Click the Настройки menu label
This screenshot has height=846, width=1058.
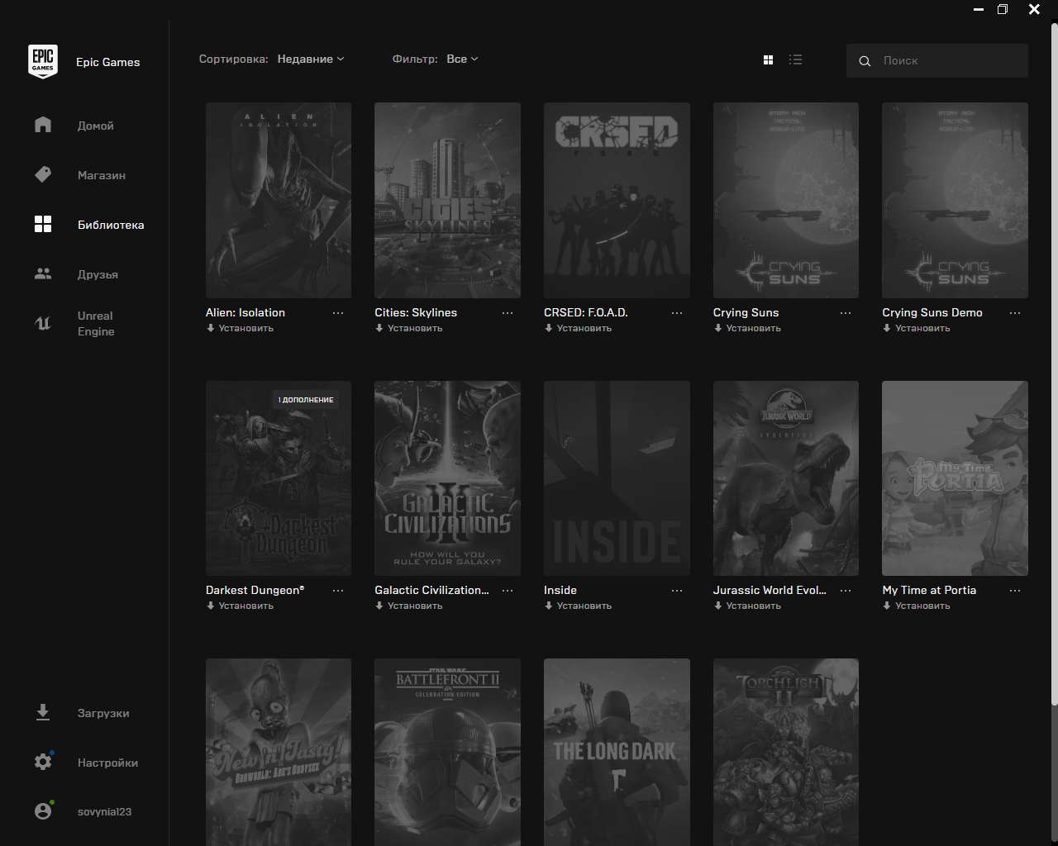point(107,763)
